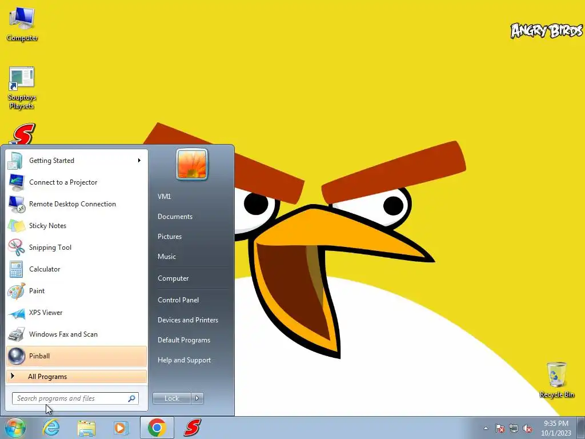Viewport: 585px width, 439px height.
Task: Open shutdown options arrow beside Lock
Action: pos(197,398)
